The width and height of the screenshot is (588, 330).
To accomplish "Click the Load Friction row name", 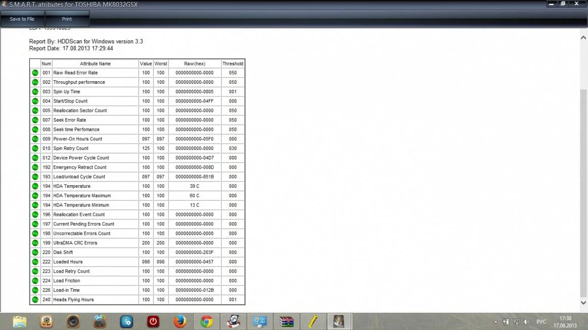I will tap(66, 281).
